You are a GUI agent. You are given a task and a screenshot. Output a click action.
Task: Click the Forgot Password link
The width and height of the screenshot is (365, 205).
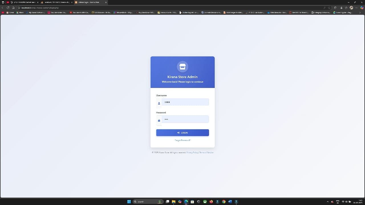[182, 140]
